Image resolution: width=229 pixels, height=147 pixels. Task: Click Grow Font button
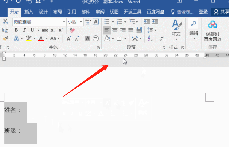[69, 38]
